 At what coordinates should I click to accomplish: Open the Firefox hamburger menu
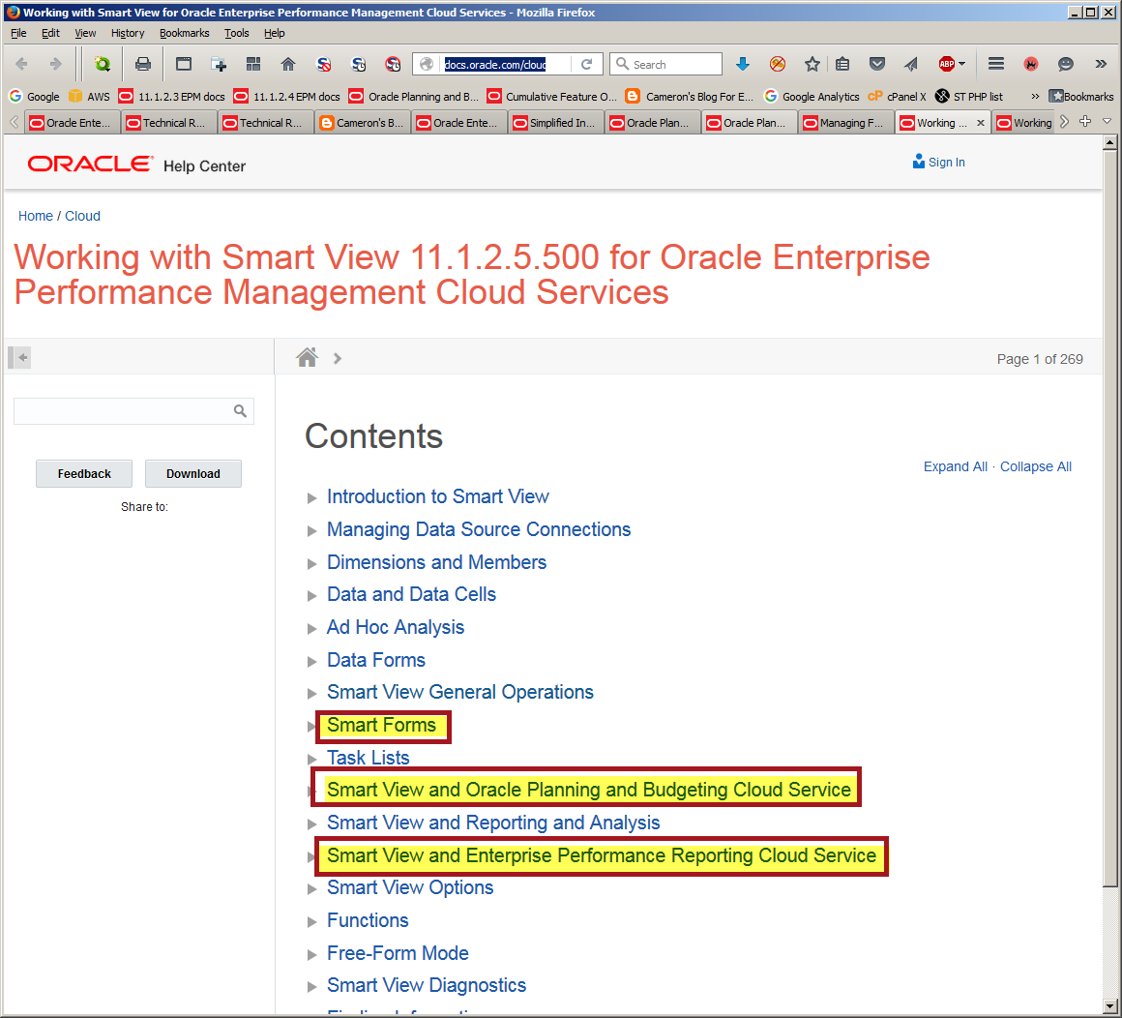996,65
